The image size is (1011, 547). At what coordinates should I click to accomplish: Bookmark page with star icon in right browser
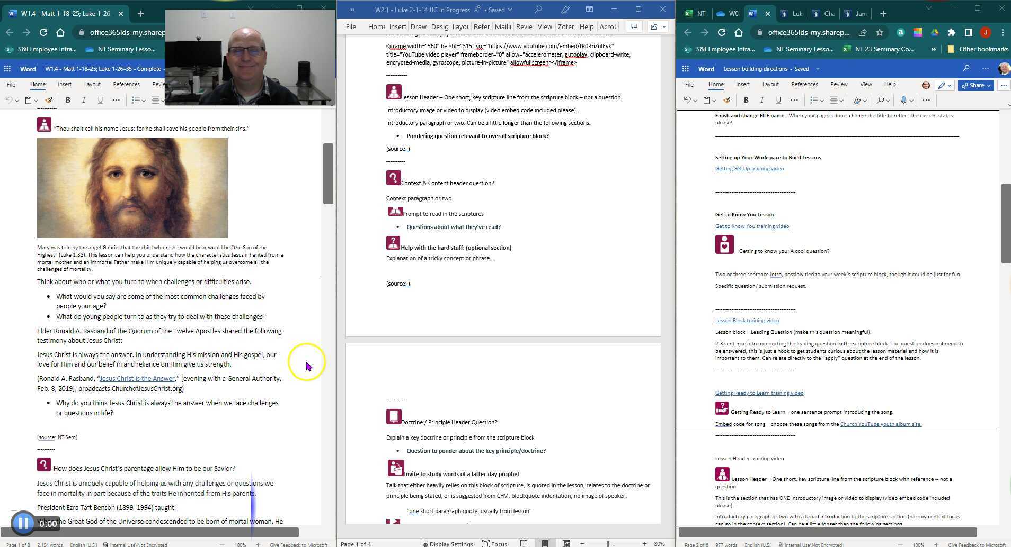click(880, 32)
